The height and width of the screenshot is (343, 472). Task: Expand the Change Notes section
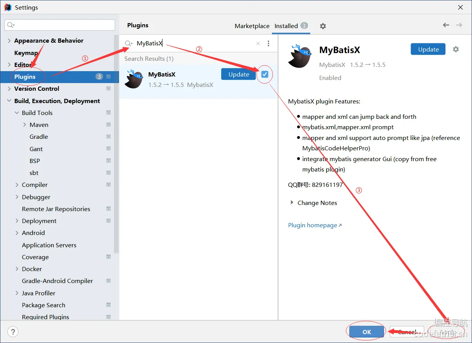pyautogui.click(x=292, y=203)
